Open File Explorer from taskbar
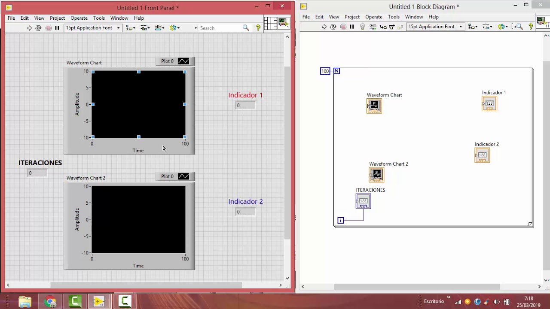 [25, 301]
